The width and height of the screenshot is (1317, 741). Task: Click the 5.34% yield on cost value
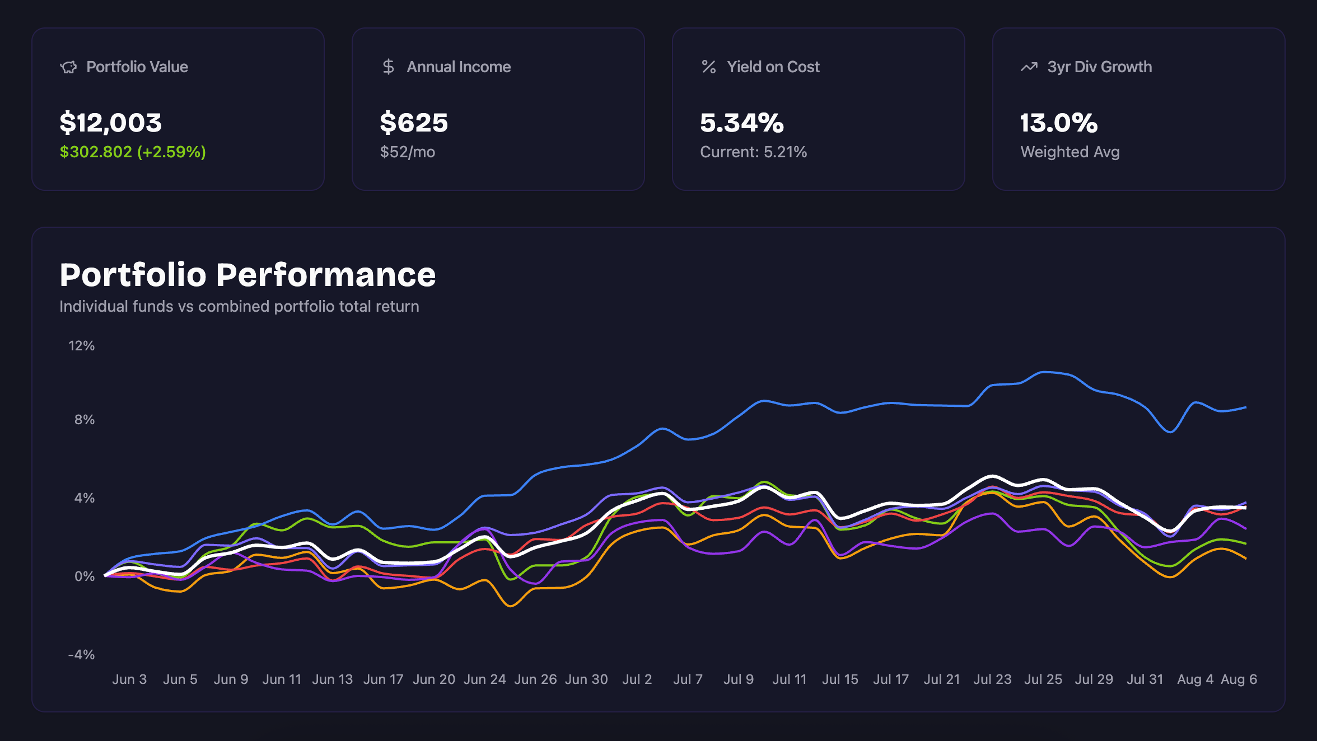pyautogui.click(x=741, y=123)
